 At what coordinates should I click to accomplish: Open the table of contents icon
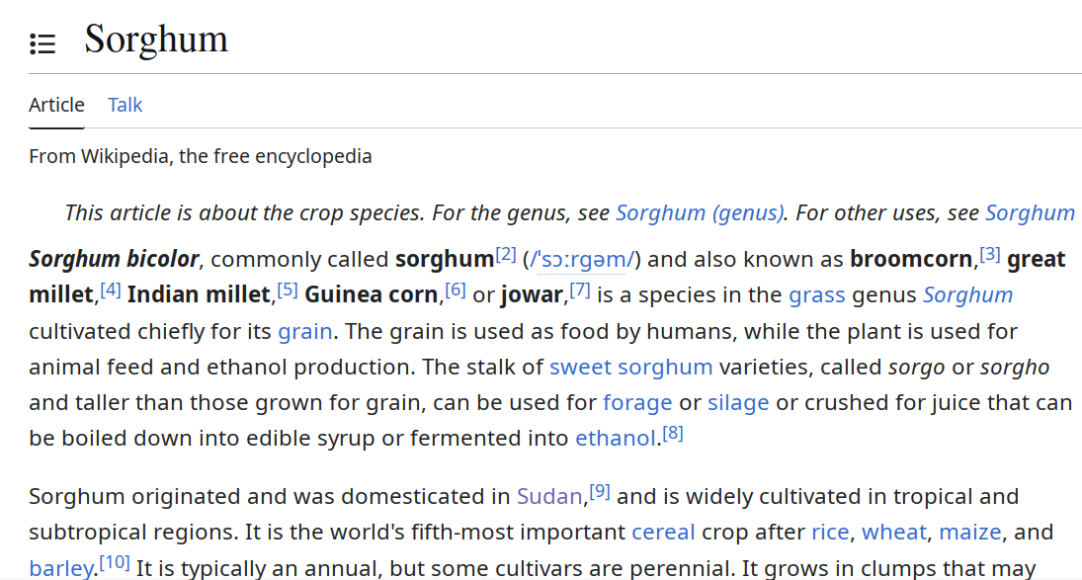point(42,43)
